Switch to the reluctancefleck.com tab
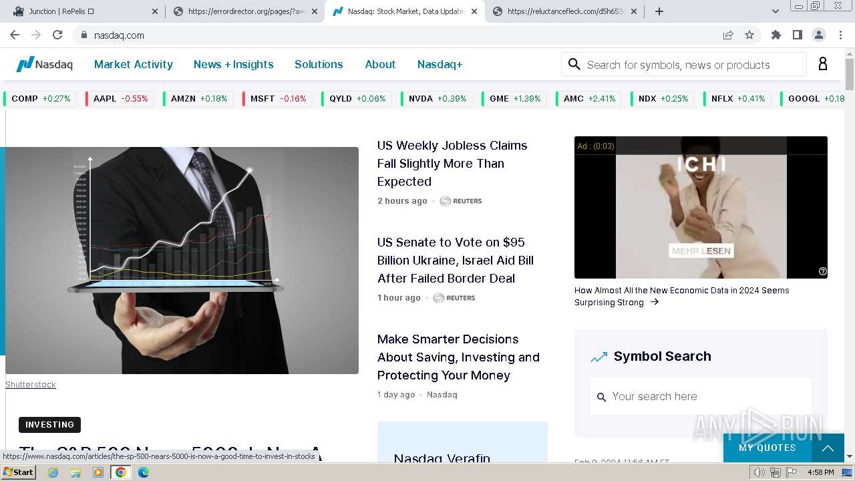 [x=564, y=11]
